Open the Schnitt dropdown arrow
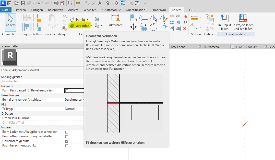This screenshot has width=275, height=160. (x=88, y=19)
